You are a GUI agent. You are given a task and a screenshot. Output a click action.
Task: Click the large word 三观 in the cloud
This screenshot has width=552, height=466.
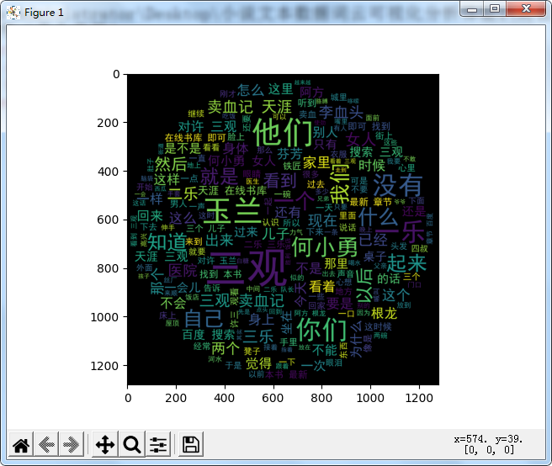click(x=247, y=269)
